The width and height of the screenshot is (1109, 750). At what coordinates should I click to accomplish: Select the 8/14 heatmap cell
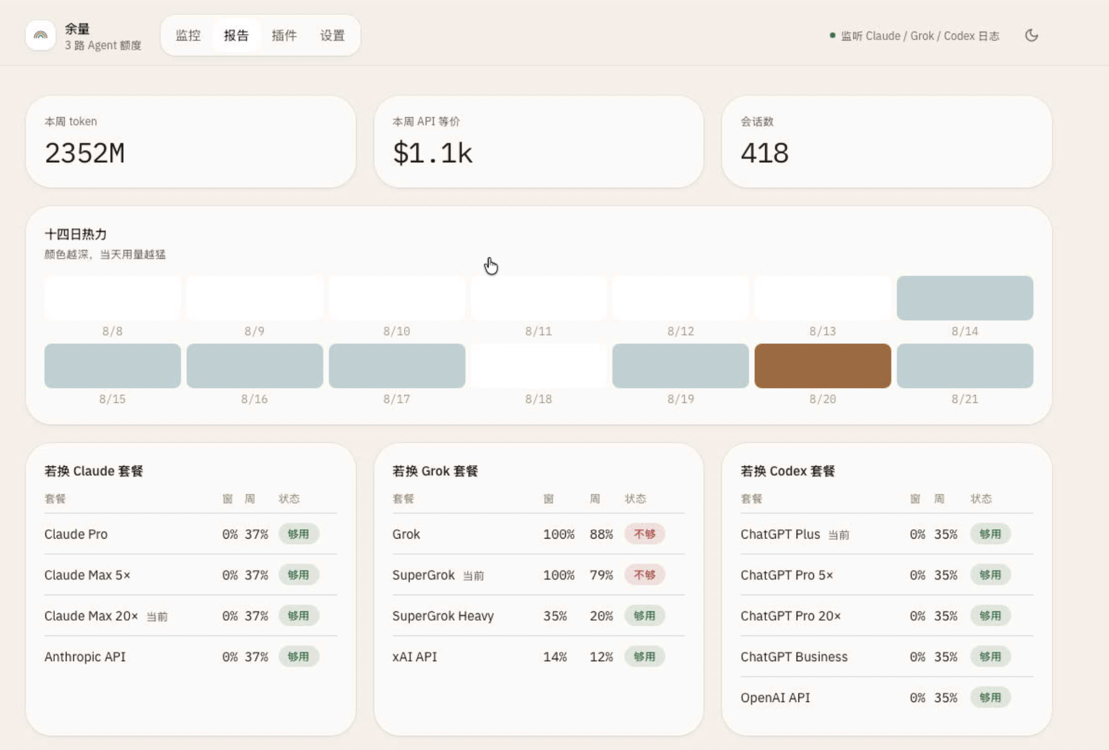965,298
